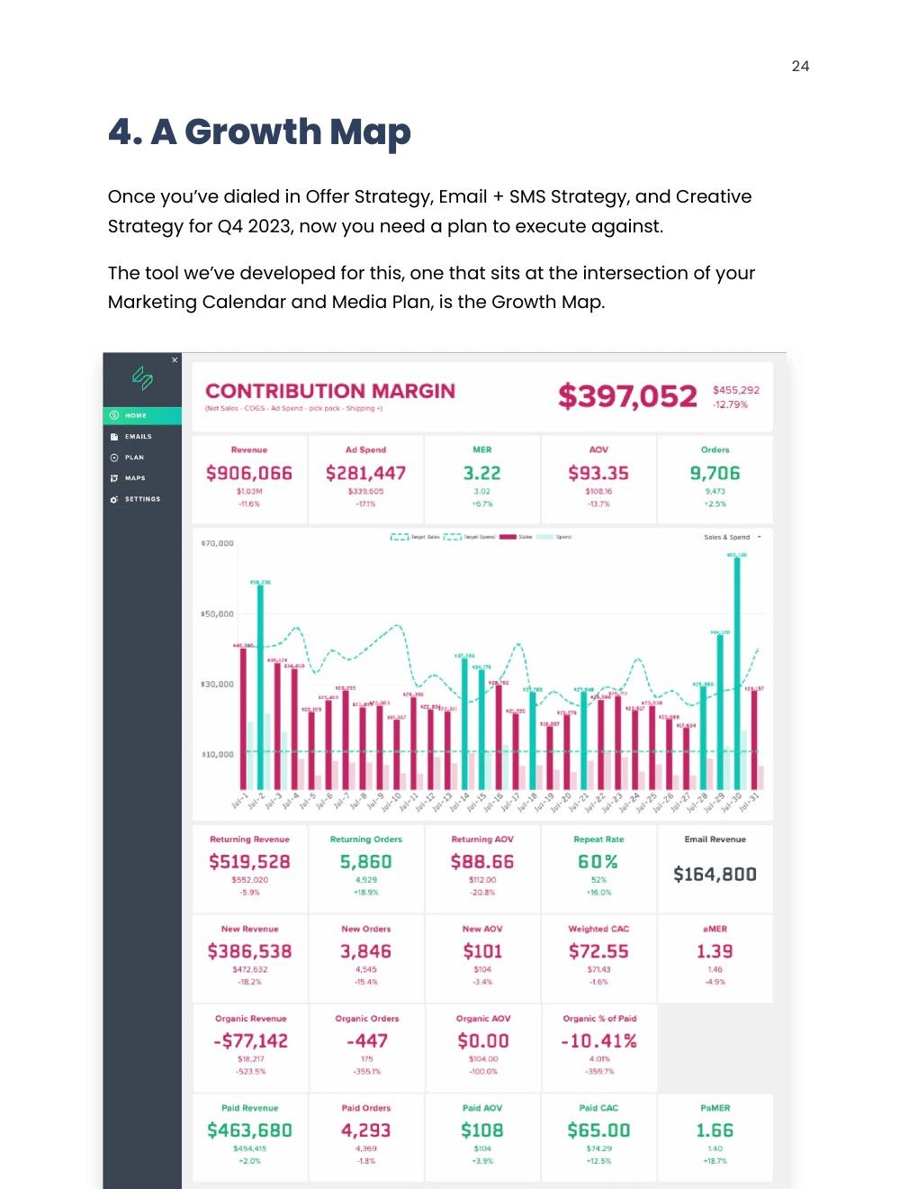This screenshot has width=918, height=1189.
Task: Toggle the Spend legend series
Action: (x=554, y=537)
